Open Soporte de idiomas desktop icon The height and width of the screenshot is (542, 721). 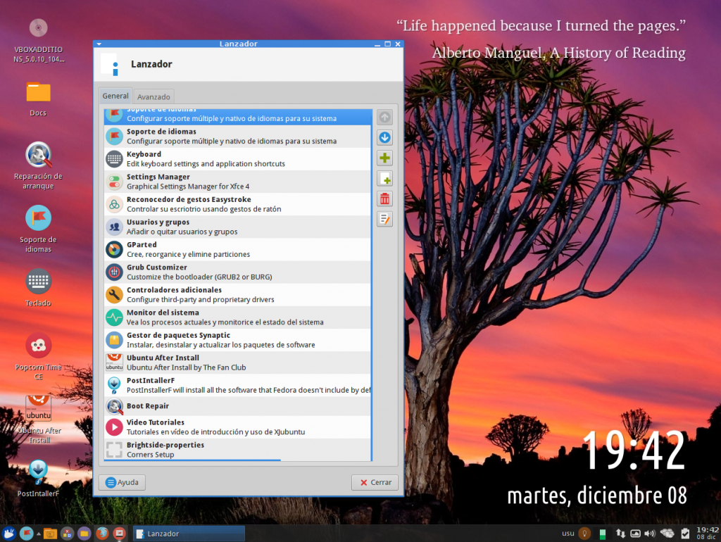click(x=38, y=218)
